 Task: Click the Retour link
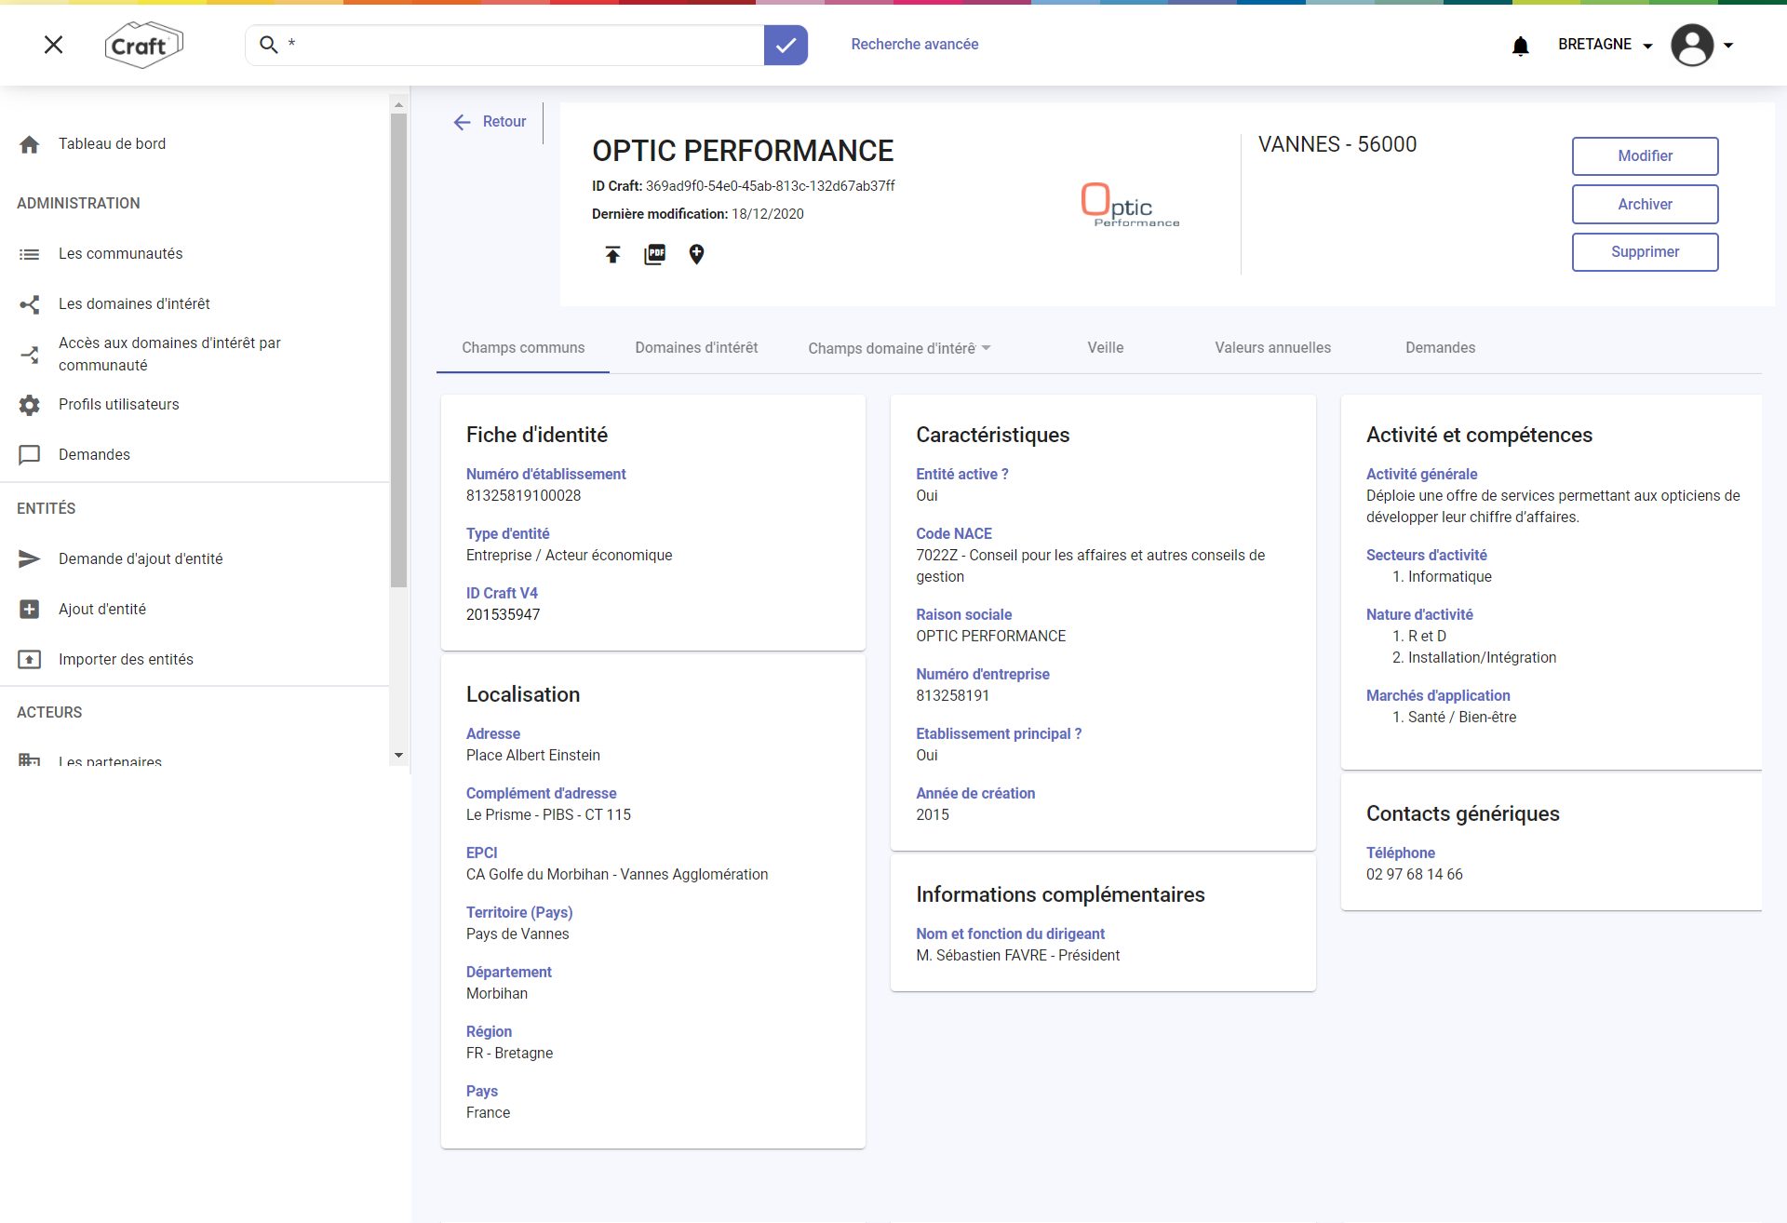click(504, 122)
